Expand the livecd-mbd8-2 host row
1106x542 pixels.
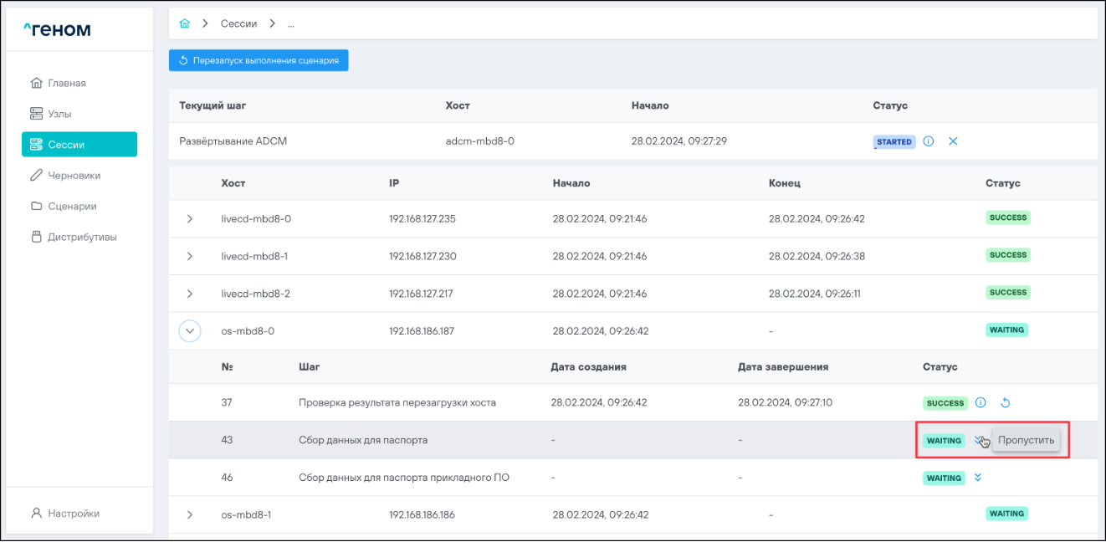pyautogui.click(x=190, y=294)
